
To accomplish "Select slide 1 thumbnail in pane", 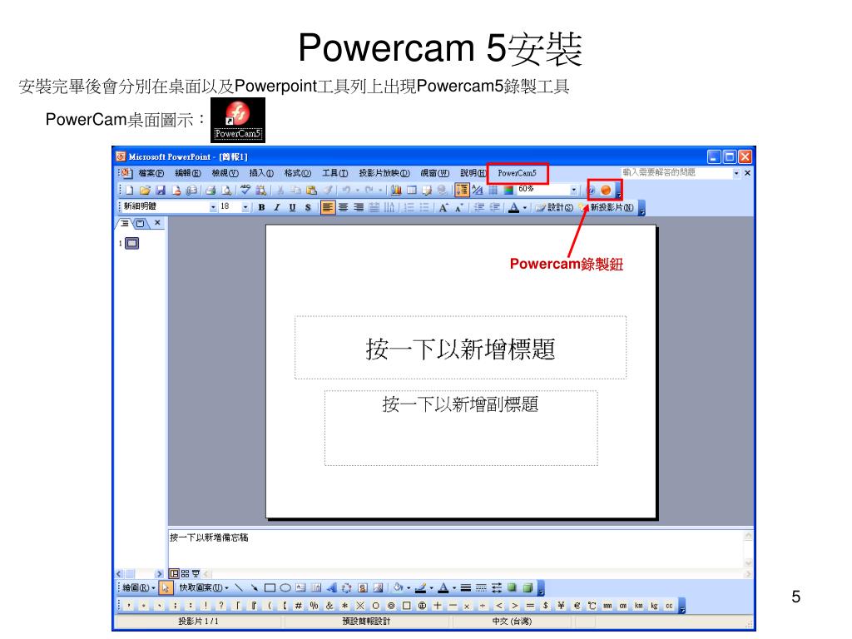I will point(132,244).
